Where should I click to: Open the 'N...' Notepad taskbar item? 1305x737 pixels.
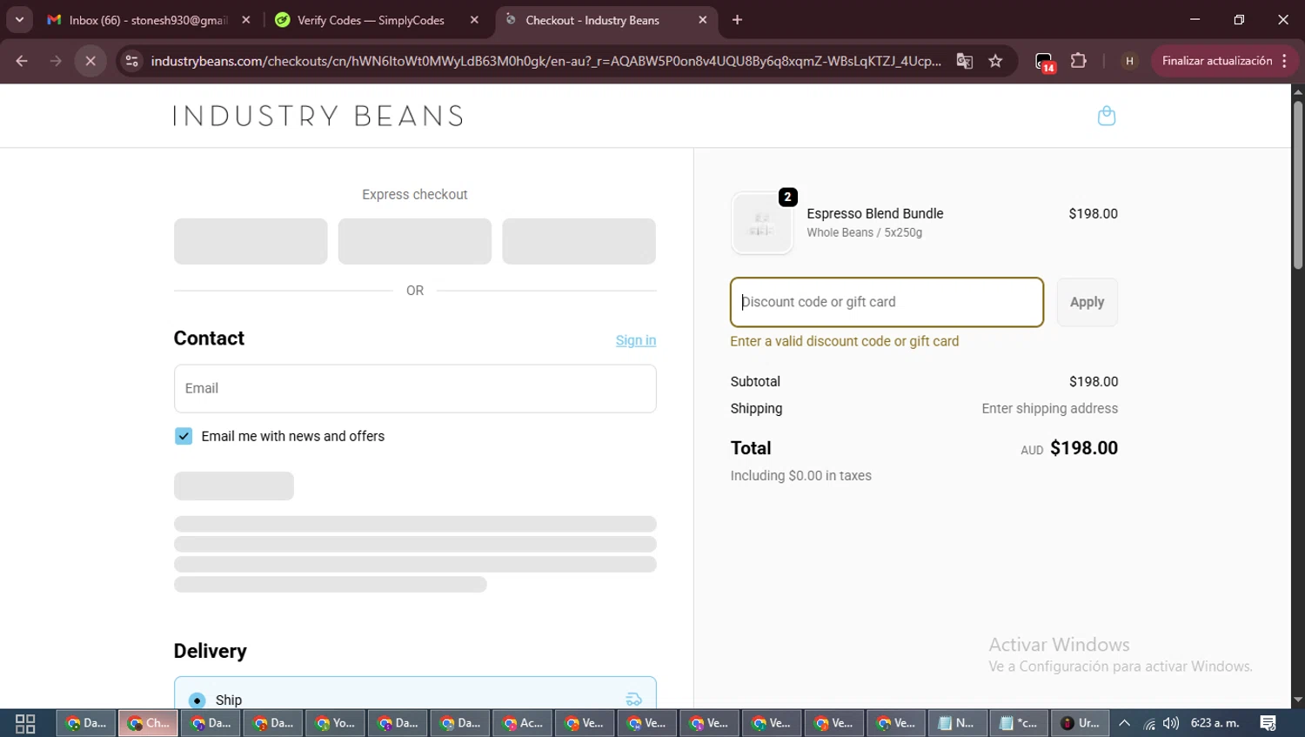957,723
